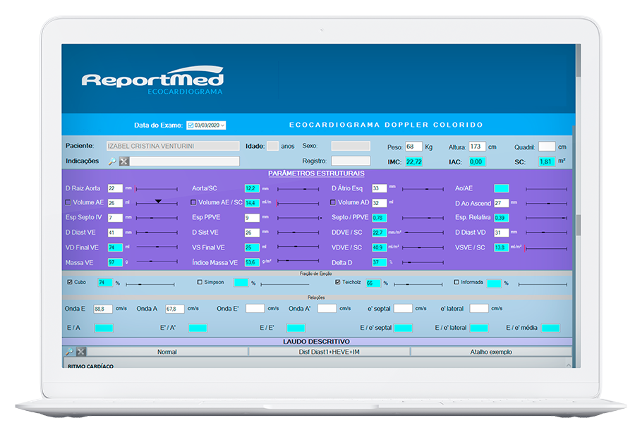Viewport: 635px width, 425px height.
Task: Click the Teicholz ejection fraction slider
Action: (418, 284)
